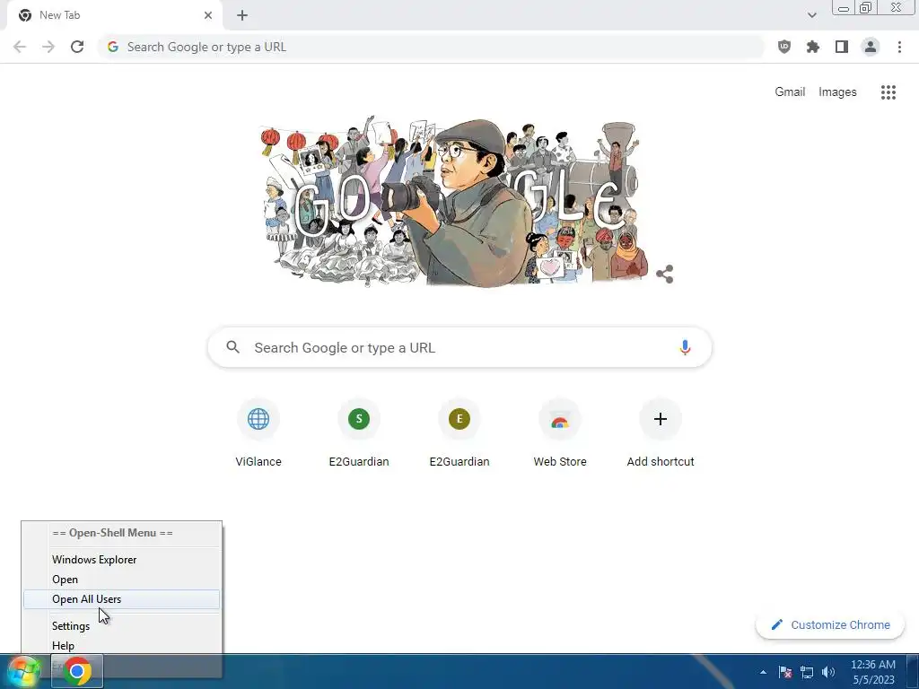919x689 pixels.
Task: Open the Gmail link
Action: coord(790,92)
